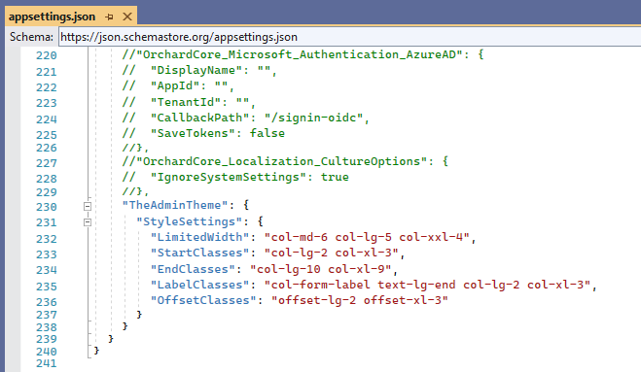Click the commented "AppId" line
Image resolution: width=641 pixels, height=372 pixels.
(178, 85)
